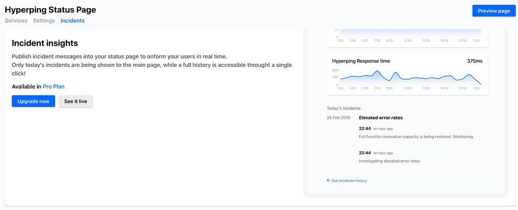518x210 pixels.
Task: Select the Elevated error rates incident title
Action: (381, 118)
